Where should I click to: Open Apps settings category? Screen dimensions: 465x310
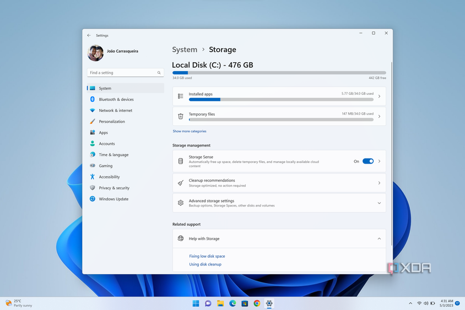125,133
